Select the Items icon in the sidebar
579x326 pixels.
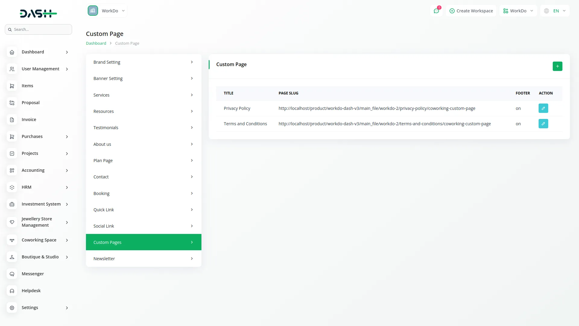pyautogui.click(x=12, y=86)
